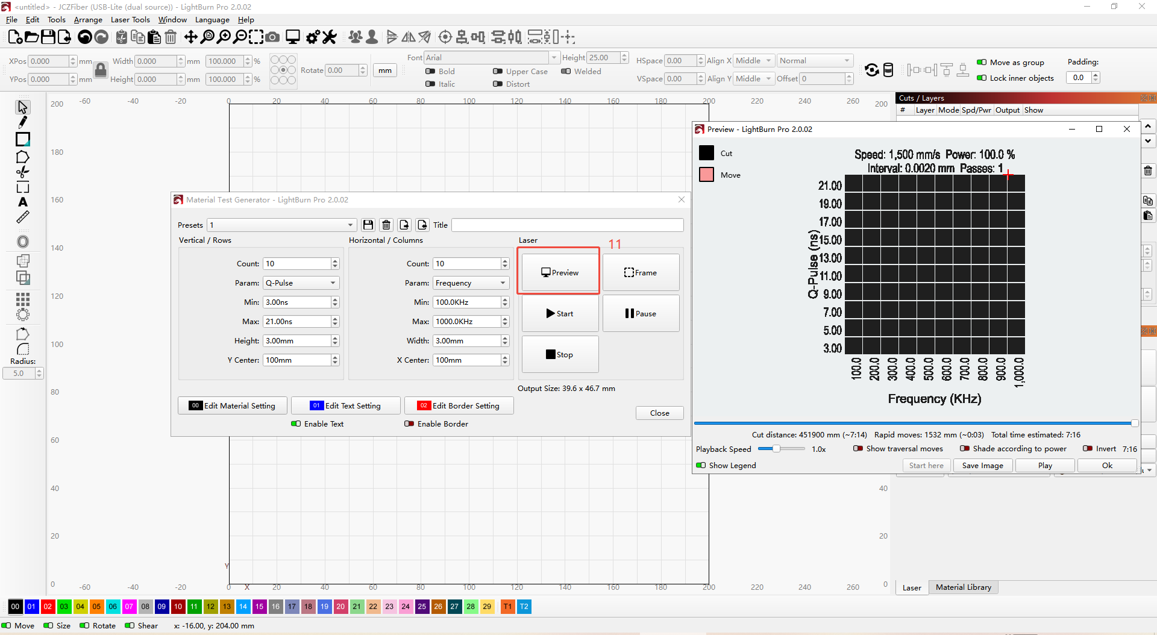
Task: Toggle the aspect ratio lock icon
Action: pos(101,70)
